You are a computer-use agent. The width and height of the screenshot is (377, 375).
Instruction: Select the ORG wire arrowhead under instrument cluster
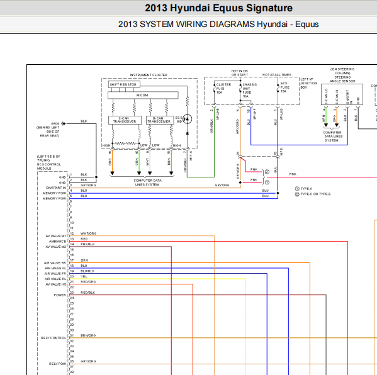coord(112,173)
